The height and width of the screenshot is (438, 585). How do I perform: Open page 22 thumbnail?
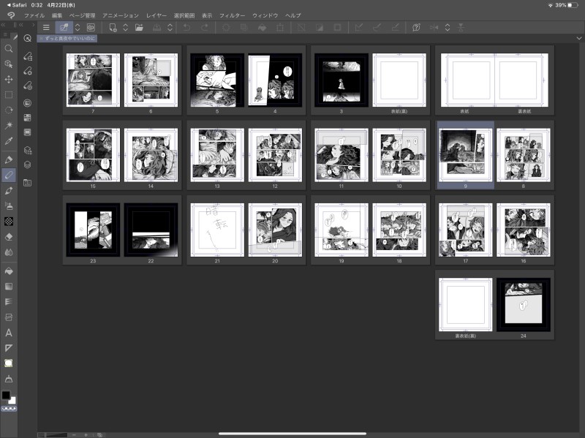[151, 230]
